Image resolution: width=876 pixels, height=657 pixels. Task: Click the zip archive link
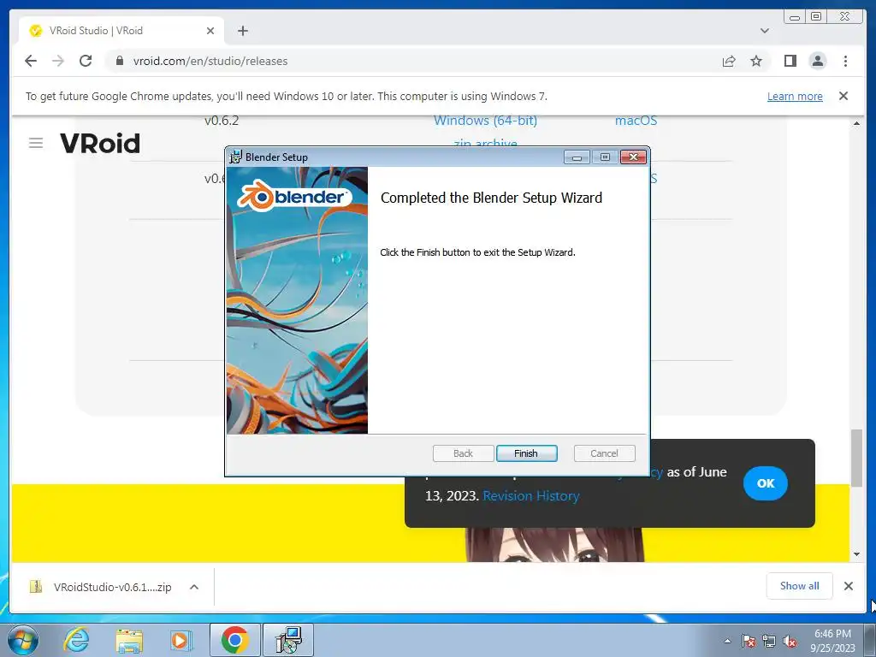485,143
